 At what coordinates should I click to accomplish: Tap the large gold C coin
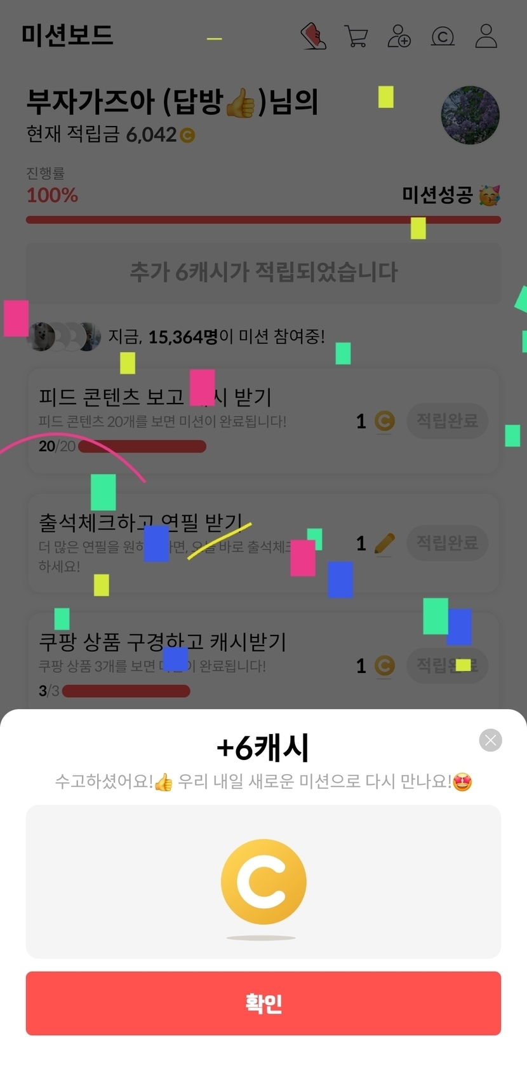click(263, 881)
